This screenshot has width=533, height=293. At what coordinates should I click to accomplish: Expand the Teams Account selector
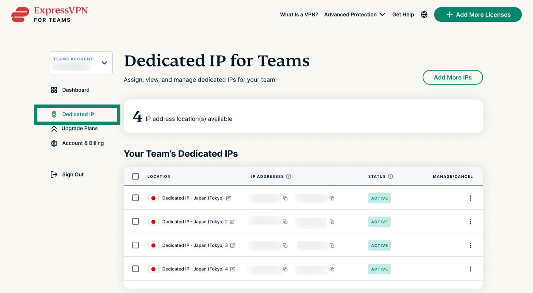81,63
